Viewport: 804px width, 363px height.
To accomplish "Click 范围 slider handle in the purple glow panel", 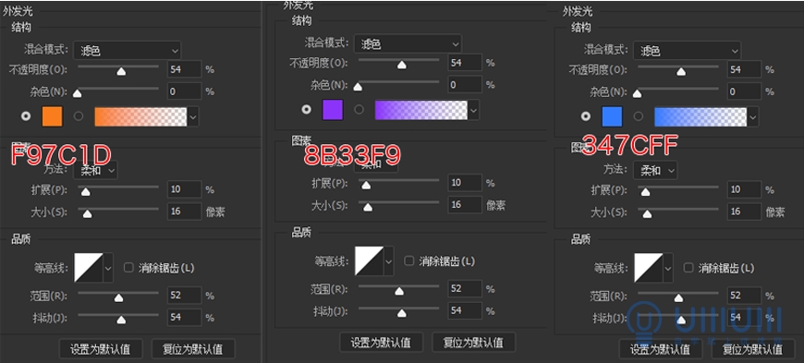I will 399,291.
